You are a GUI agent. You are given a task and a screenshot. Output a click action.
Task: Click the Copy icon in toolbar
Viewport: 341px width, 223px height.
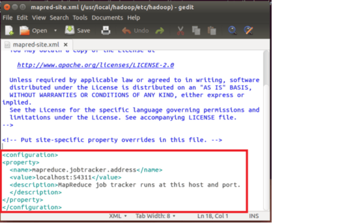(x=196, y=31)
